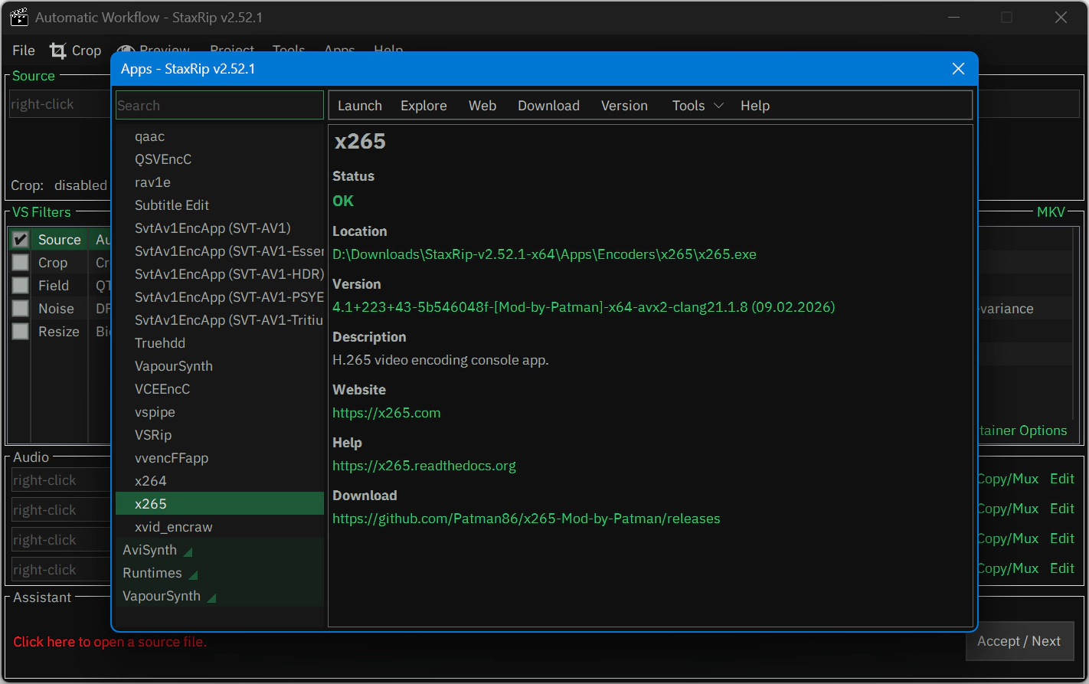Toggle the Source filter checkbox
This screenshot has height=684, width=1089.
pyautogui.click(x=21, y=240)
